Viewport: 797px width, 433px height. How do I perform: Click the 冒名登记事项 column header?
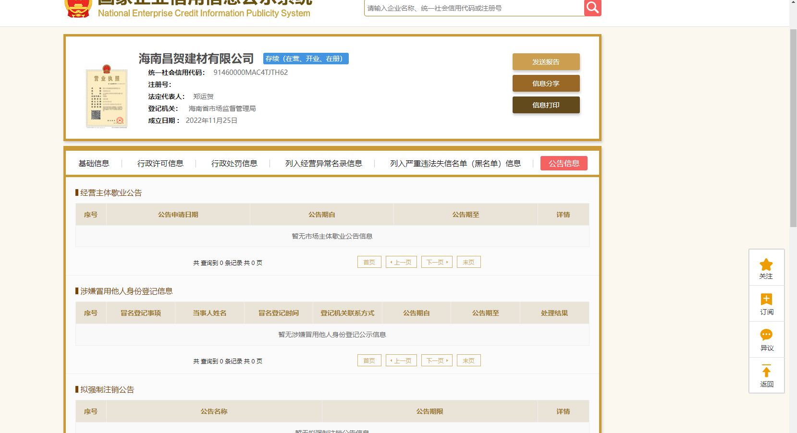(x=141, y=313)
